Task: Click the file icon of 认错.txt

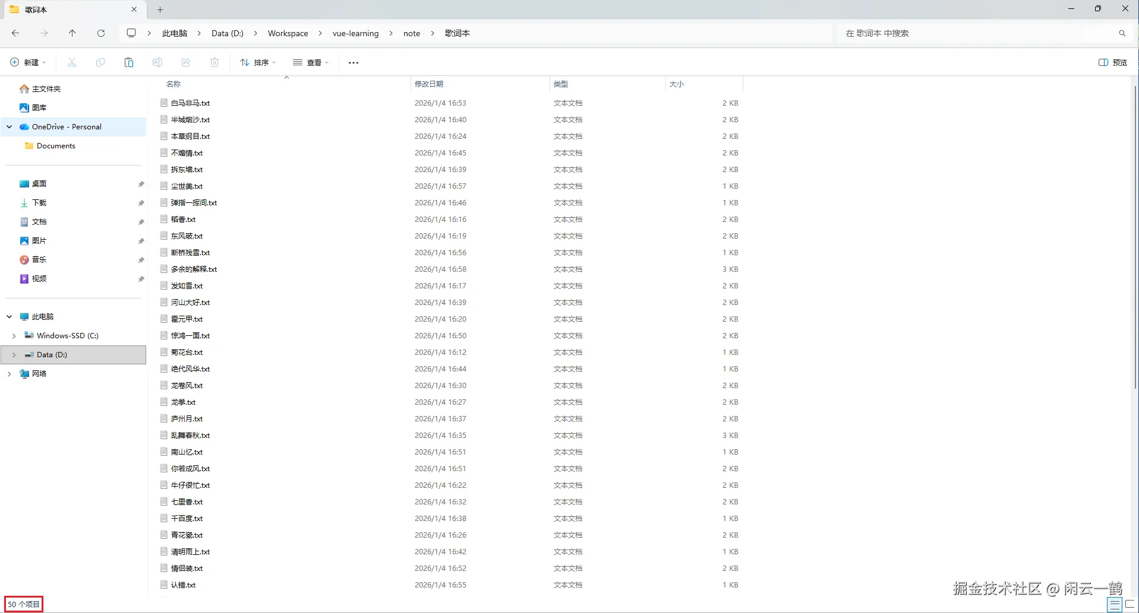Action: point(163,585)
